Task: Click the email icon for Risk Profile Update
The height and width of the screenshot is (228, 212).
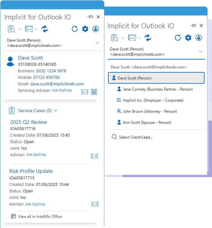Action: click(x=95, y=204)
